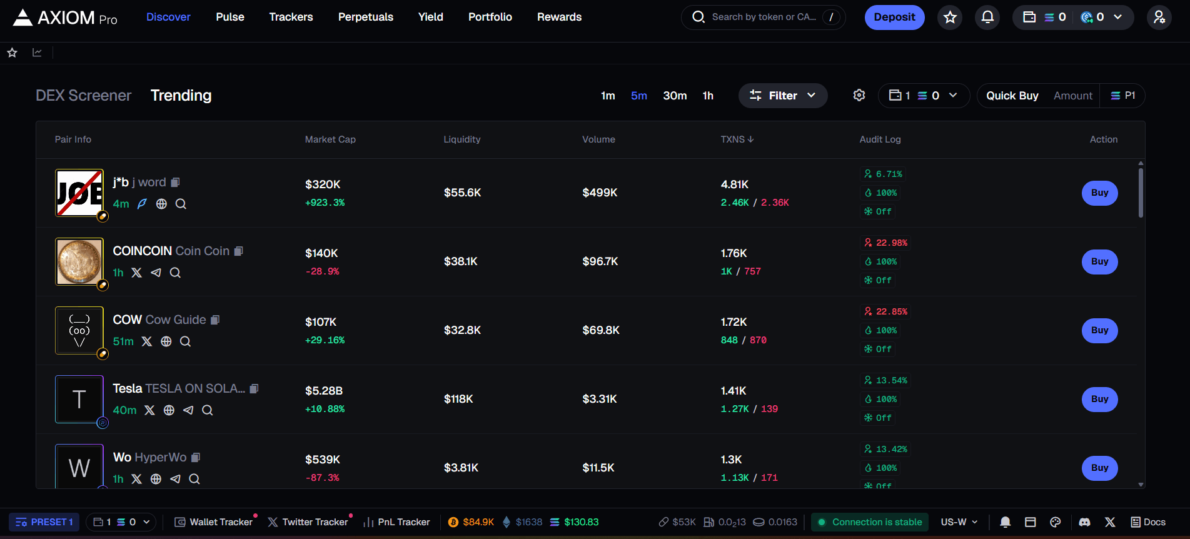
Task: Expand the bottom bar wallet dropdown
Action: click(121, 522)
